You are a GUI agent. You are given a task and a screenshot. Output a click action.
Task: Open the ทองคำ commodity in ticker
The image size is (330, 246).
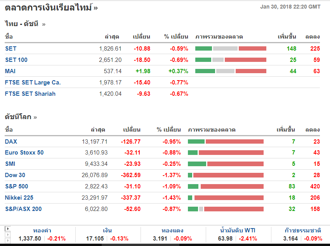[42, 231]
